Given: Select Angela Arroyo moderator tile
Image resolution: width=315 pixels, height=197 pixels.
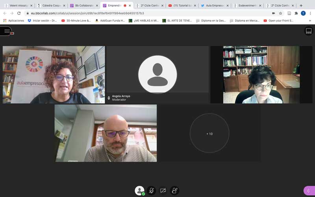Looking at the screenshot, I should point(157,75).
